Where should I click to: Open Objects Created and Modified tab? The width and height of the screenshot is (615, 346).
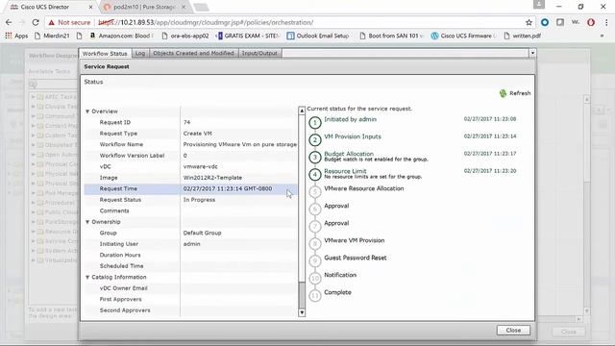193,53
